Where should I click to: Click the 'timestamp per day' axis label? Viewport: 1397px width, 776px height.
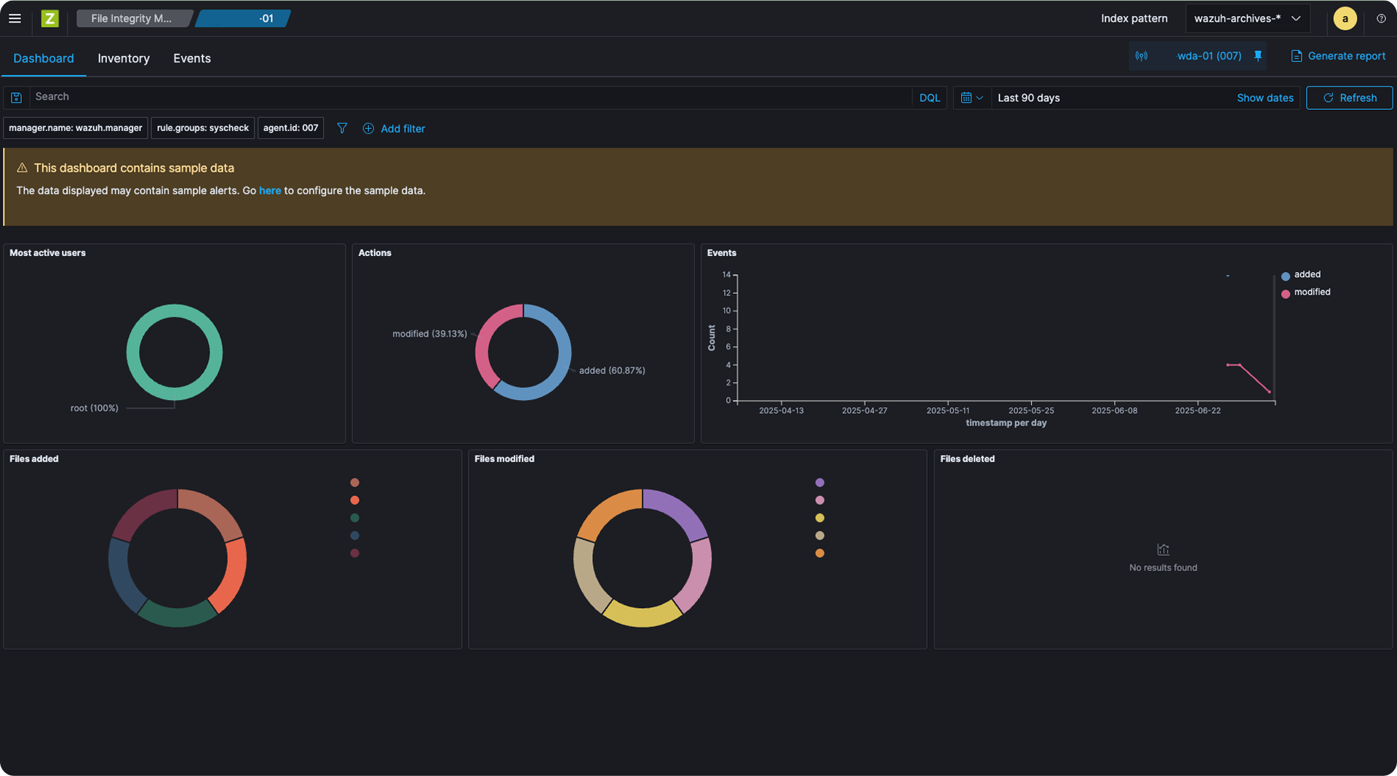pyautogui.click(x=1006, y=423)
